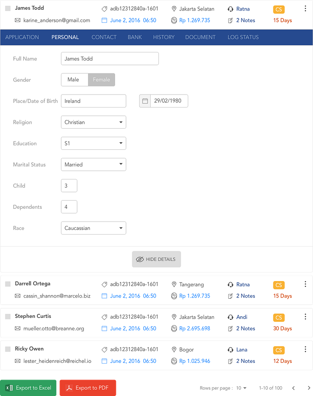Viewport: 313px width, 396px height.
Task: Switch to the CONTACT tab
Action: click(x=104, y=37)
